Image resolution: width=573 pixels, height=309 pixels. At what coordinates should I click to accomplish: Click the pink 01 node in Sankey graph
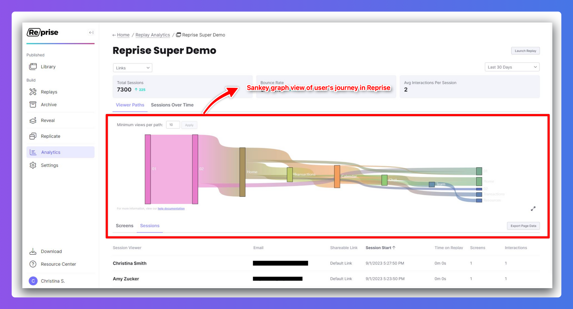click(148, 169)
